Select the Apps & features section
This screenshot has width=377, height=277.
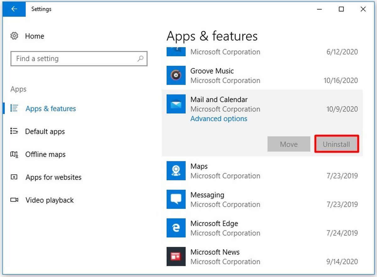tap(51, 109)
